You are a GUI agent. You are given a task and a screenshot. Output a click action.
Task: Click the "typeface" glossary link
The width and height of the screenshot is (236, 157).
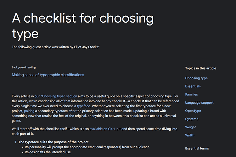83,106
